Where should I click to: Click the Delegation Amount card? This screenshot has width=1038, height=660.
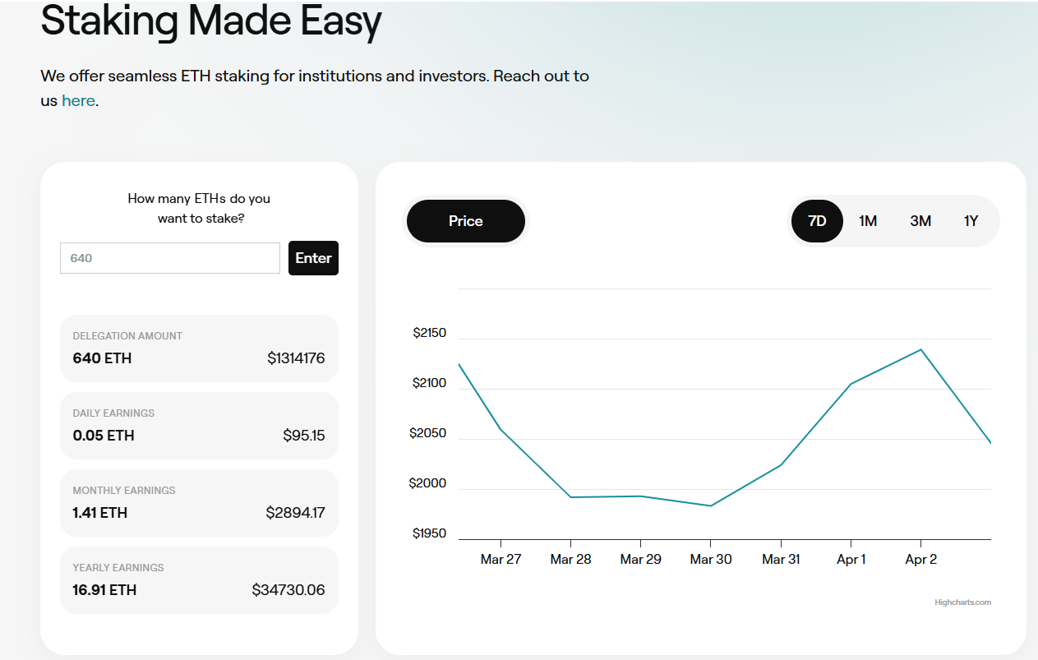point(199,348)
